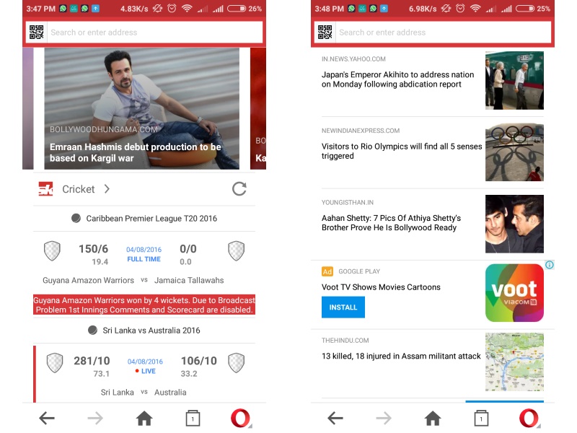Select the 281/10 score
The width and height of the screenshot is (577, 433).
click(x=92, y=361)
